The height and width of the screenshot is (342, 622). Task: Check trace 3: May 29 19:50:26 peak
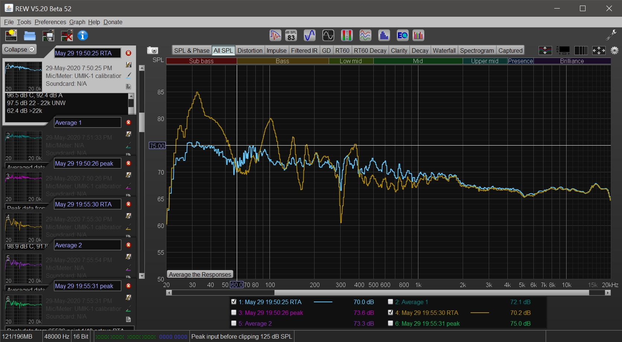[234, 313]
